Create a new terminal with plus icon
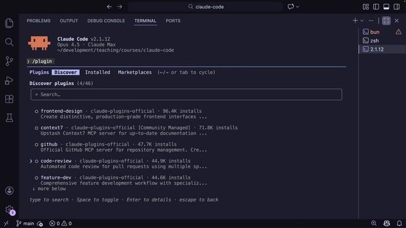The height and width of the screenshot is (228, 406). [x=355, y=20]
